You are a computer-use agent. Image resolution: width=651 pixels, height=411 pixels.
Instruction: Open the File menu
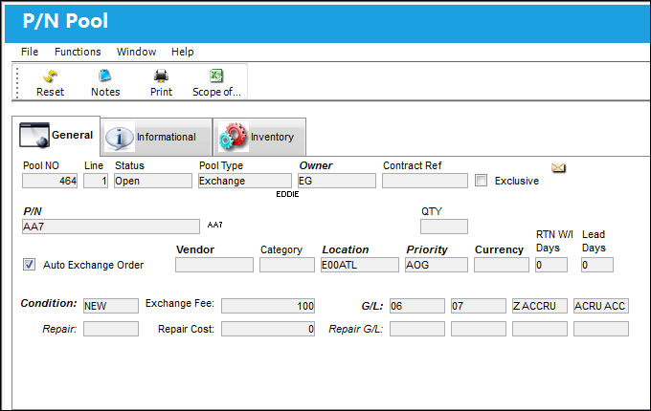30,52
